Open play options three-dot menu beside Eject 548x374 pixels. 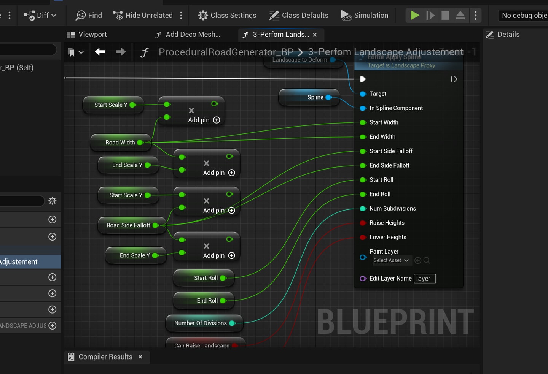coord(476,16)
